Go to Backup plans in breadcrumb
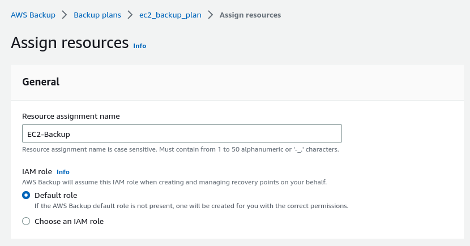Image resolution: width=470 pixels, height=246 pixels. (x=97, y=15)
